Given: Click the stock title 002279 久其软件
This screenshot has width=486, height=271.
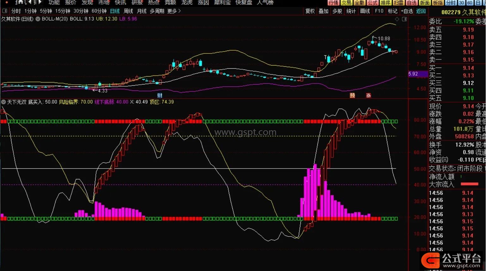Looking at the screenshot, I should pyautogui.click(x=464, y=12).
